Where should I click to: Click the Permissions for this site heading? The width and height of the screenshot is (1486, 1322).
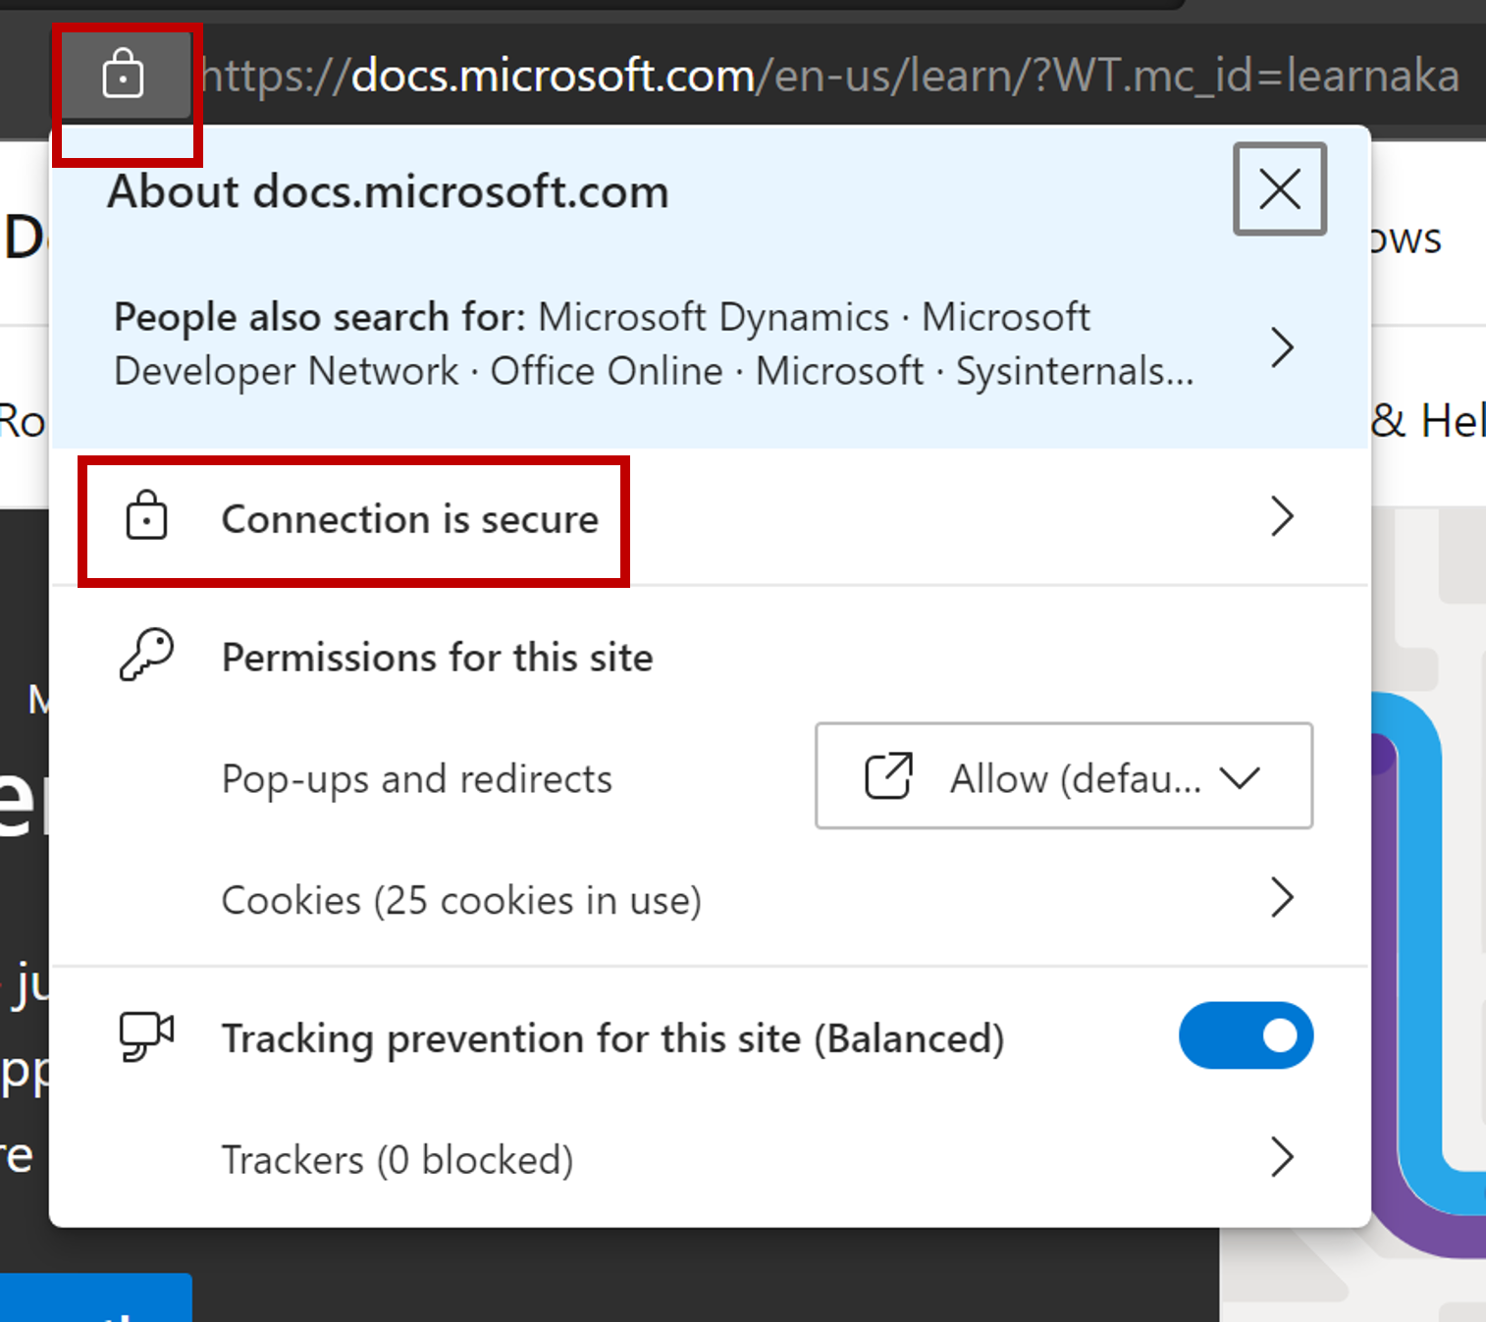point(437,658)
